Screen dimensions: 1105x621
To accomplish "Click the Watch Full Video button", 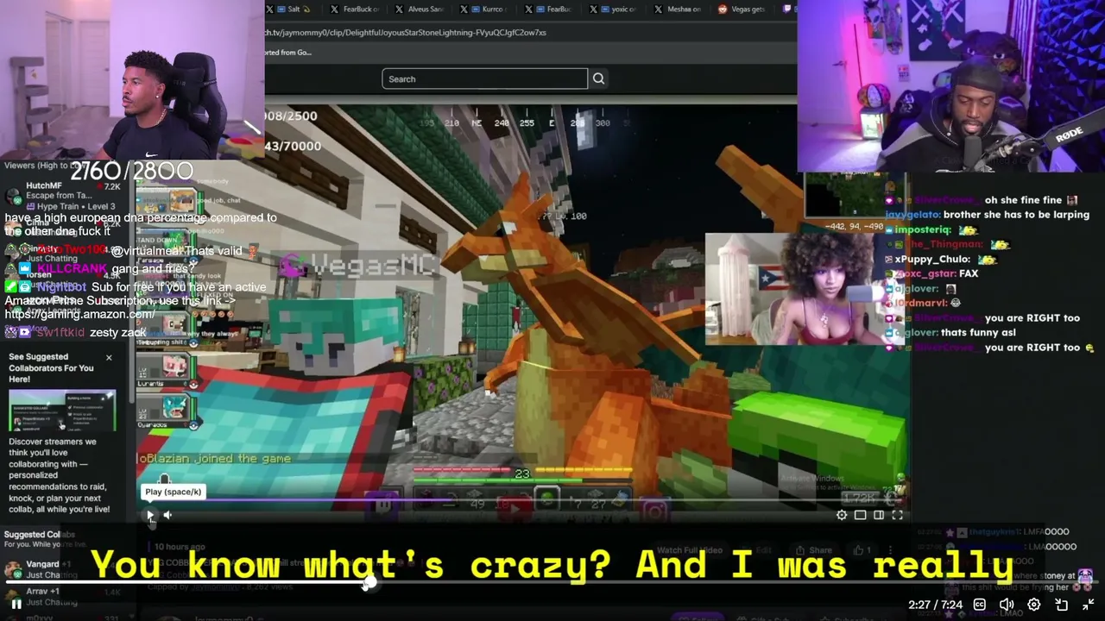I will coord(690,550).
